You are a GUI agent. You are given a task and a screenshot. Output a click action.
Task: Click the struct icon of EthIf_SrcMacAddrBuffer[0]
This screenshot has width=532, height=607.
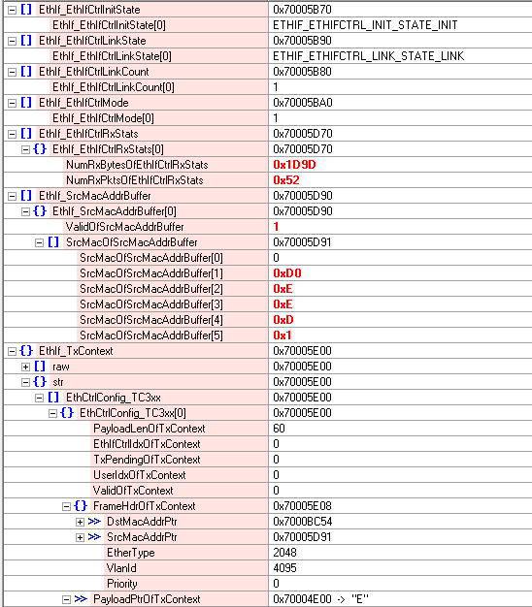40,211
